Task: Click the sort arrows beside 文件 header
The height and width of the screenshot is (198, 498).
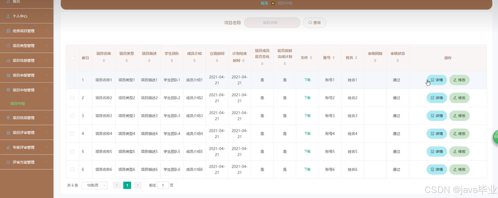Action: pyautogui.click(x=311, y=58)
